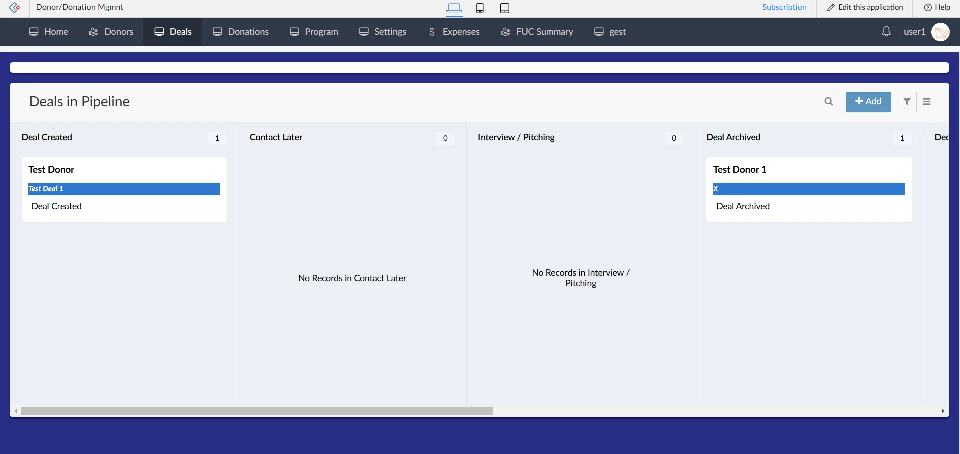Open the hamburger options menu
Viewport: 960px width, 454px height.
coord(926,102)
